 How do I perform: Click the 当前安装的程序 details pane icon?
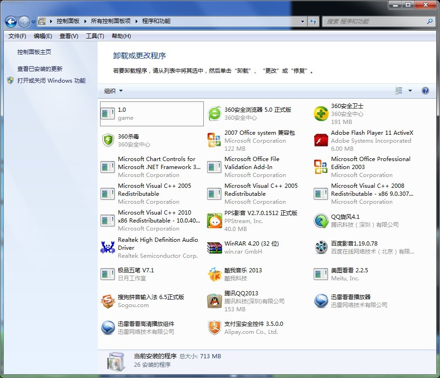tap(116, 361)
